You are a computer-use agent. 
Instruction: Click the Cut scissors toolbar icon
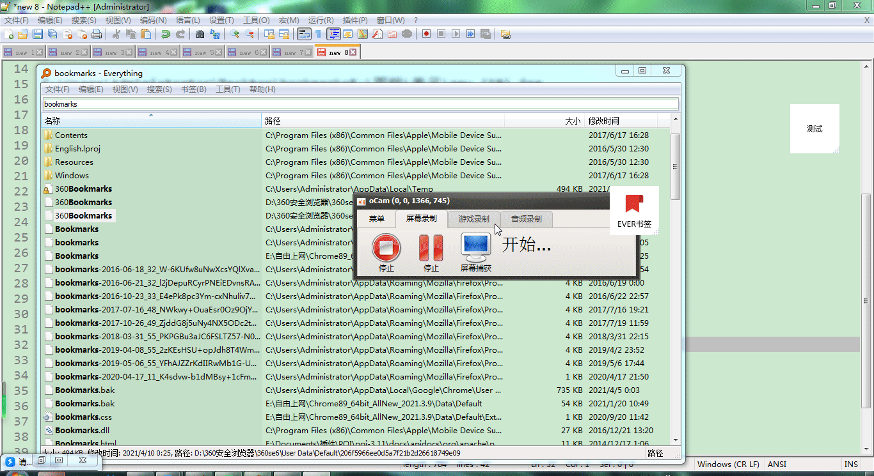(x=116, y=34)
